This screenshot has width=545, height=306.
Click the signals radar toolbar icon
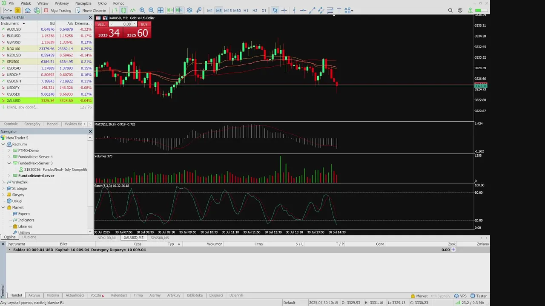click(37, 10)
